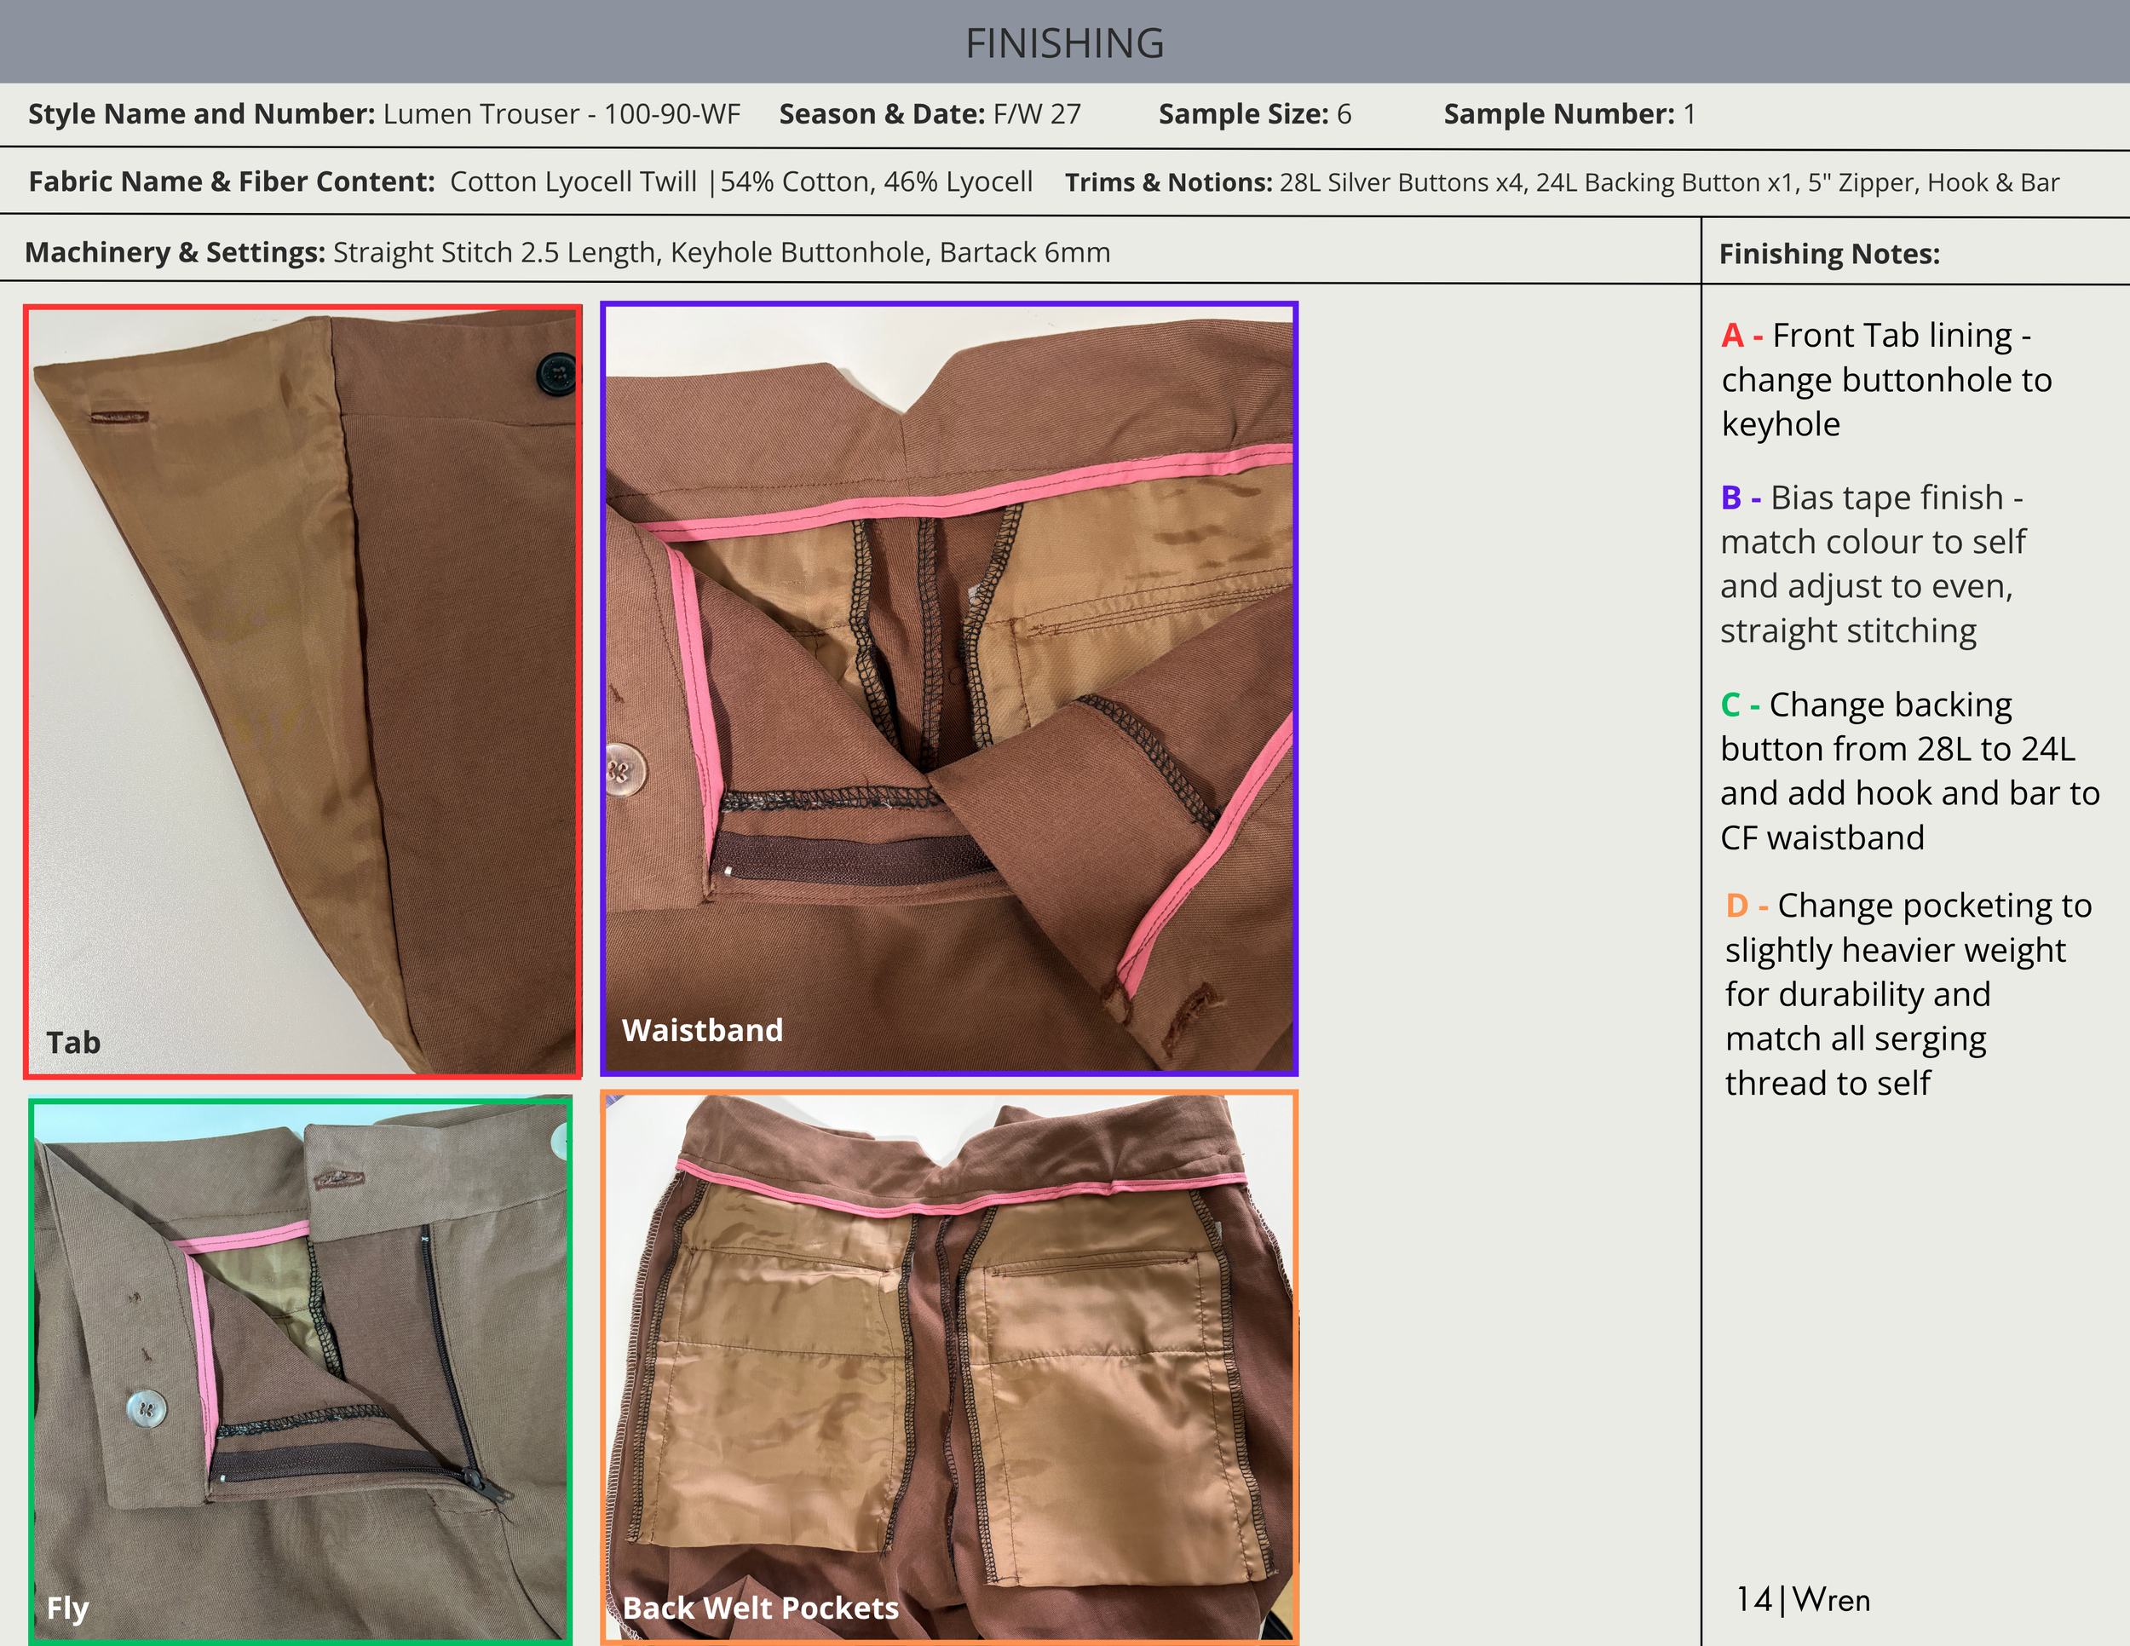The width and height of the screenshot is (2130, 1646).
Task: Click the Waistband caption text
Action: point(702,1031)
